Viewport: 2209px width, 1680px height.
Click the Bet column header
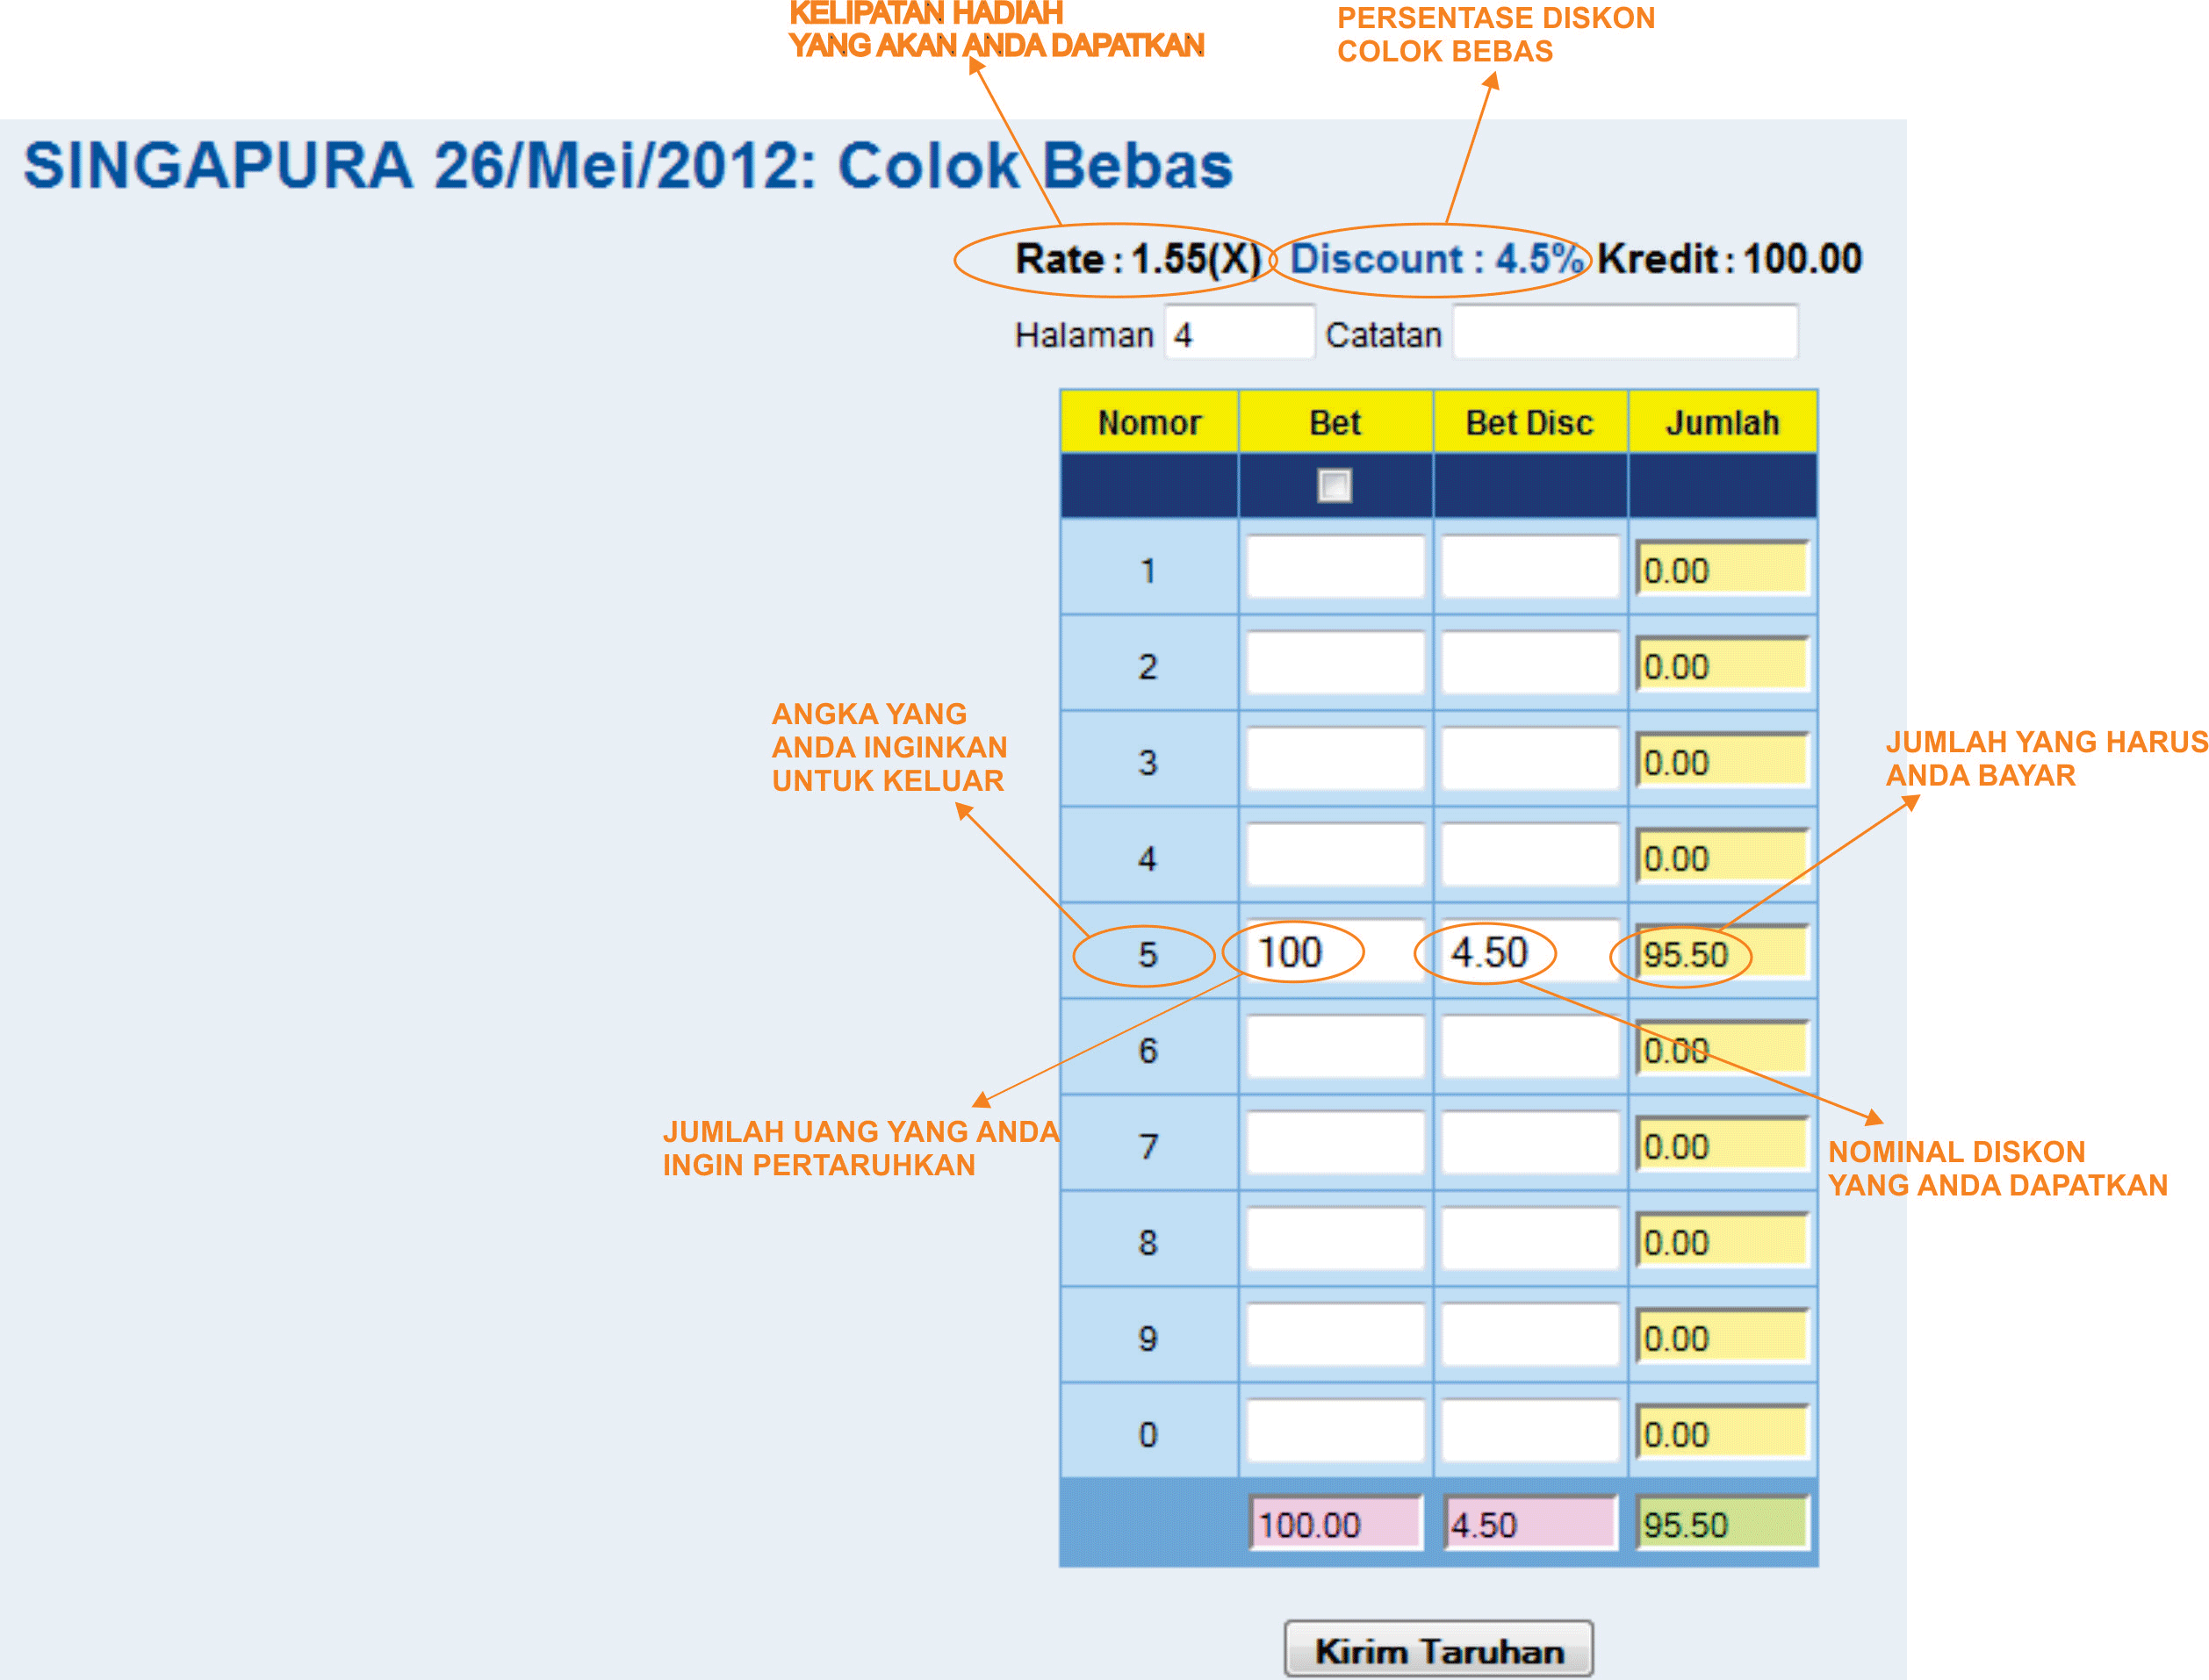(1335, 422)
